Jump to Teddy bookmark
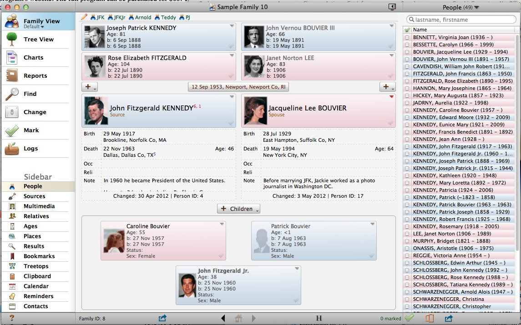The image size is (521, 325). pos(165,17)
